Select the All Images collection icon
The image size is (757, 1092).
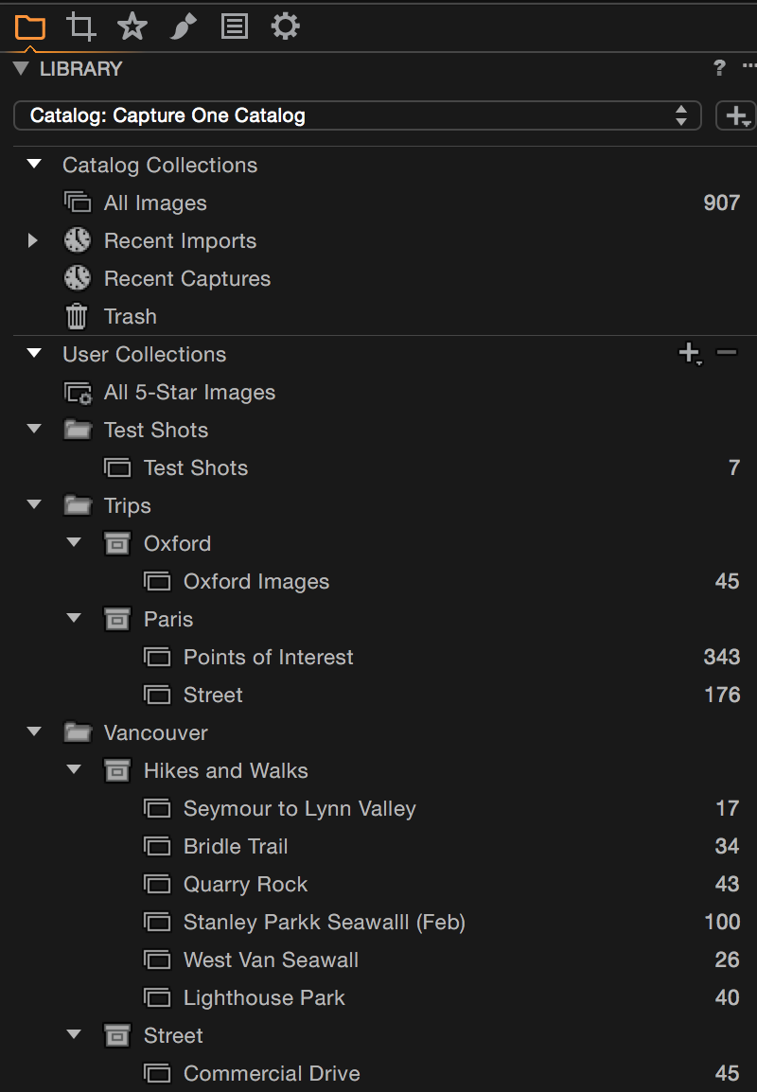click(78, 203)
